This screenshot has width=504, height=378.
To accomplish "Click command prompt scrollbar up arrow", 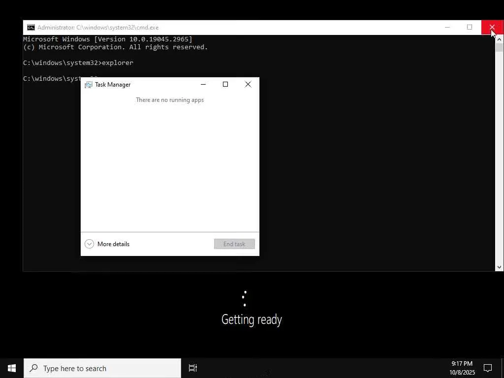I will (x=499, y=39).
